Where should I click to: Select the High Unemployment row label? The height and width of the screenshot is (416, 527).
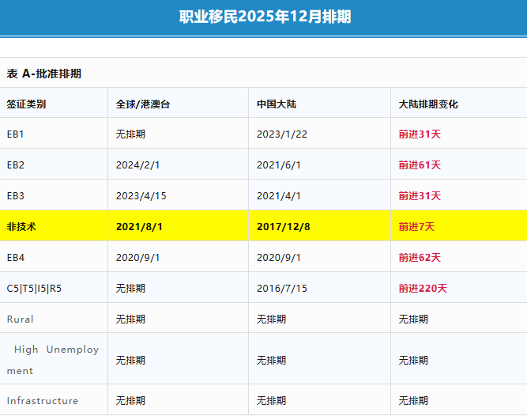53,360
